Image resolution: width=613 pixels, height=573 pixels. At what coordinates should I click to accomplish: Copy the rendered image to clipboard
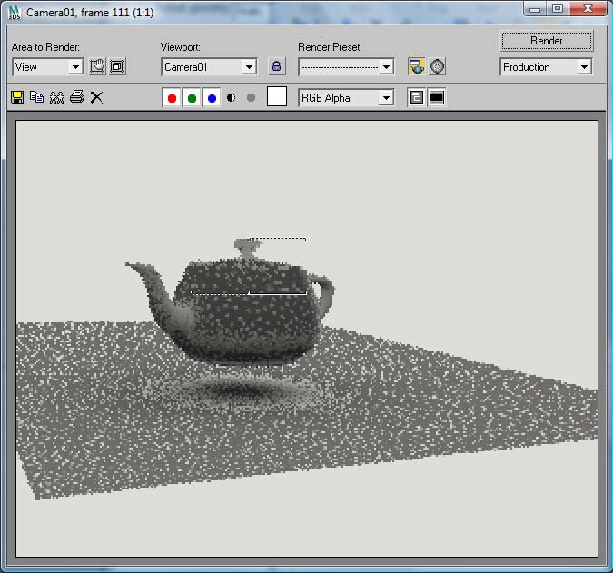pos(36,97)
